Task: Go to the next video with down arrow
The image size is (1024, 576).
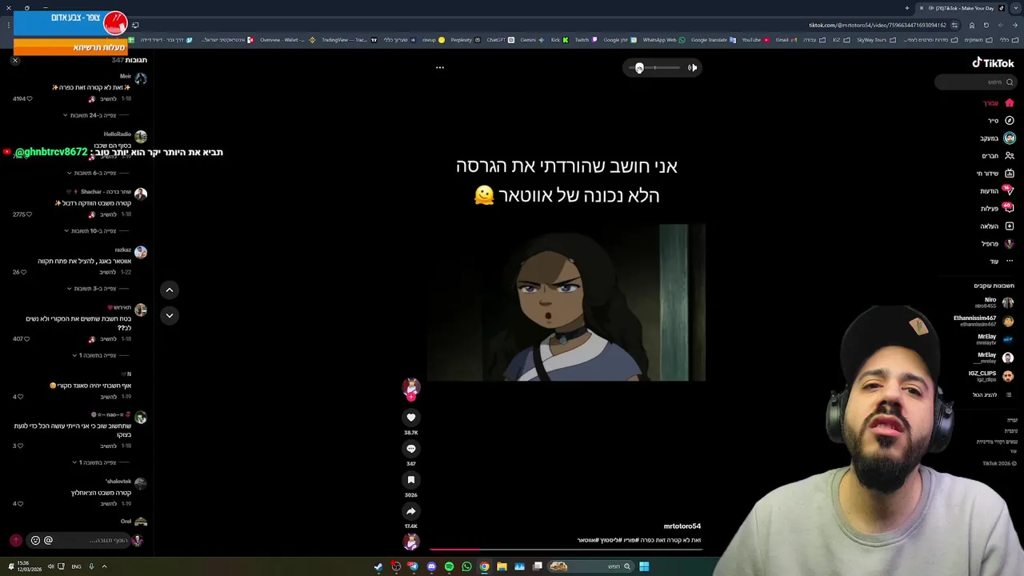Action: point(169,315)
